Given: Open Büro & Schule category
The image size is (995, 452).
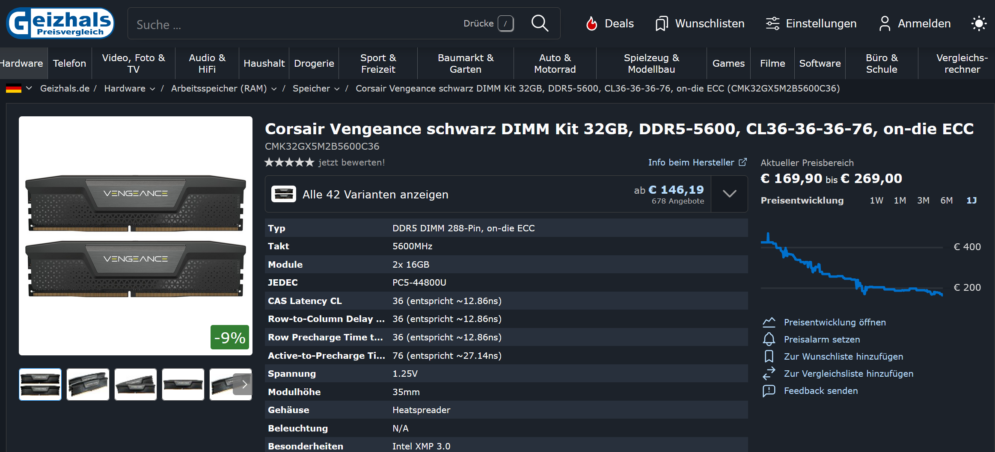Looking at the screenshot, I should coord(882,63).
